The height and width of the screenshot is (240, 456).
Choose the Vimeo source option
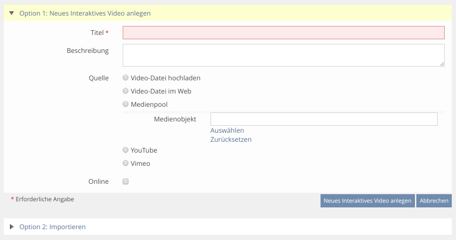point(126,163)
